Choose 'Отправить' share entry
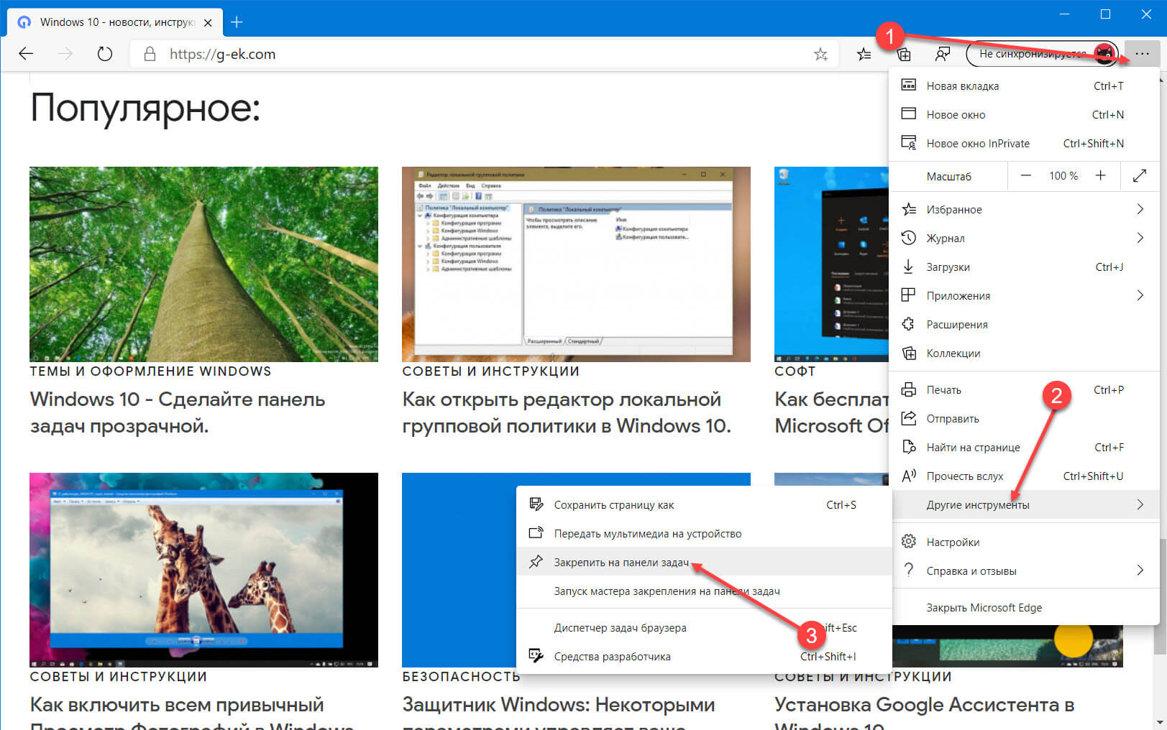This screenshot has width=1167, height=730. tap(1024, 418)
